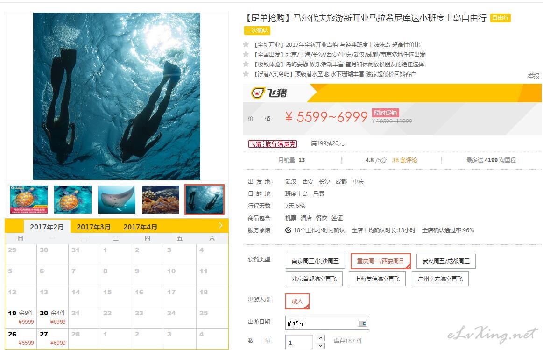Switch calendar to the 2017年4月 tab

(x=140, y=227)
